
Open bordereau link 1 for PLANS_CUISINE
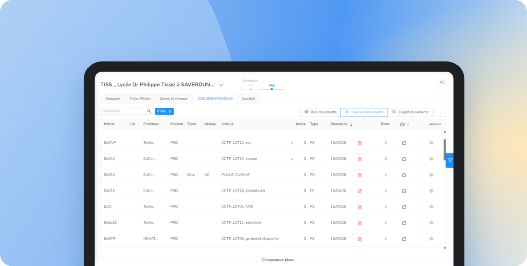click(x=385, y=175)
